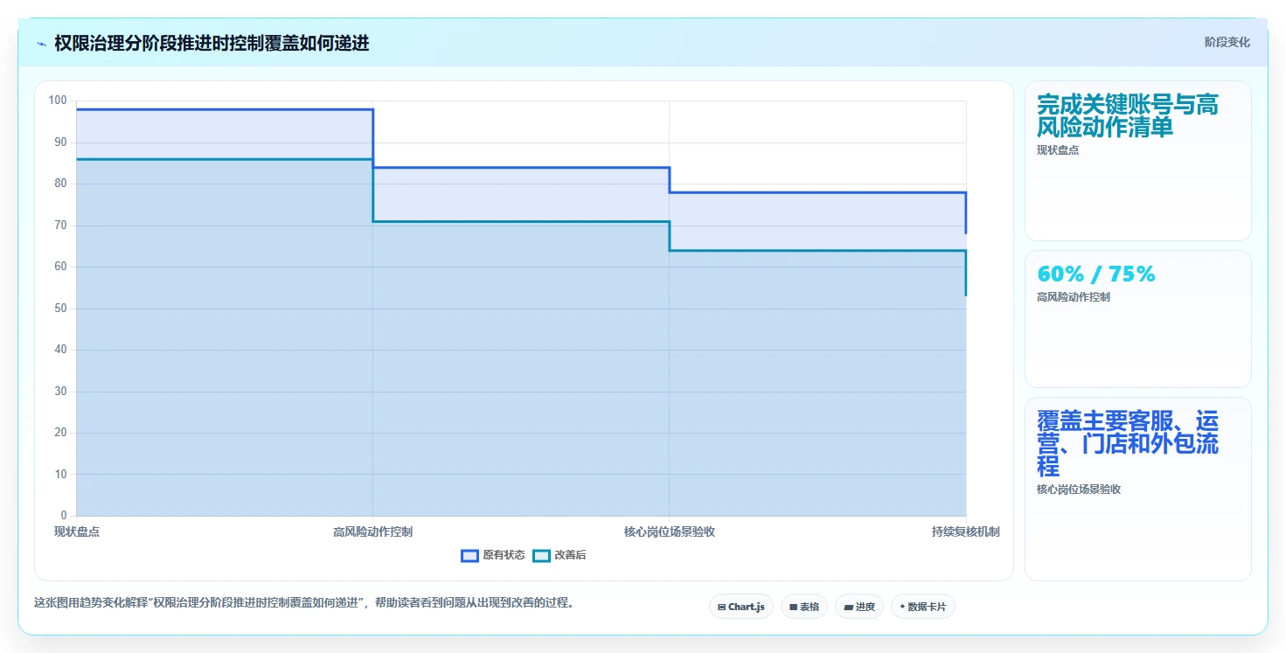Click the 现状盘点 caption in the first card
Screen dimensions: 1286x653
(x=1058, y=150)
